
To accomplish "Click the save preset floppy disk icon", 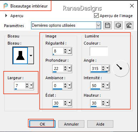I will 108,25.
